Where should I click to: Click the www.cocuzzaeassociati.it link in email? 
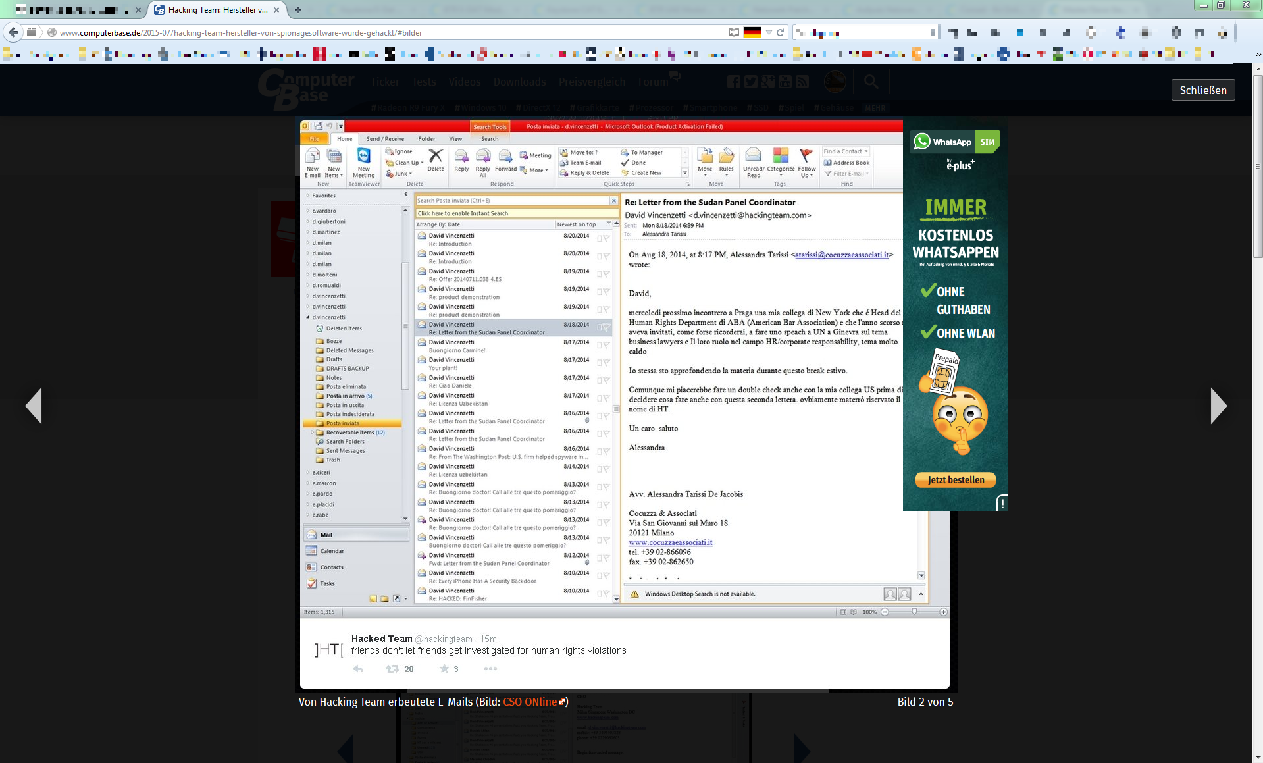(671, 542)
